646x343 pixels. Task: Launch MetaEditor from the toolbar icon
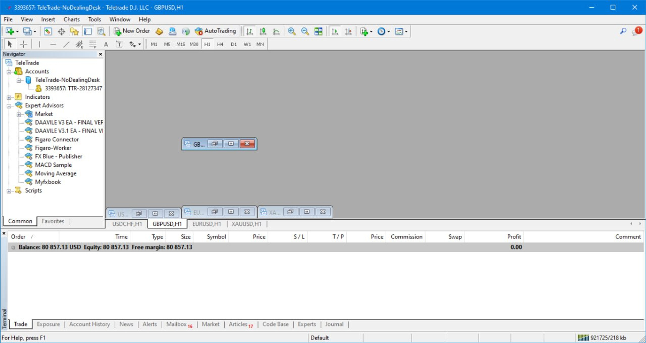click(x=159, y=31)
